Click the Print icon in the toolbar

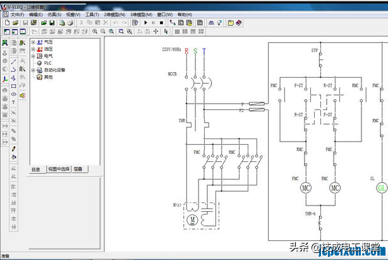[71, 23]
